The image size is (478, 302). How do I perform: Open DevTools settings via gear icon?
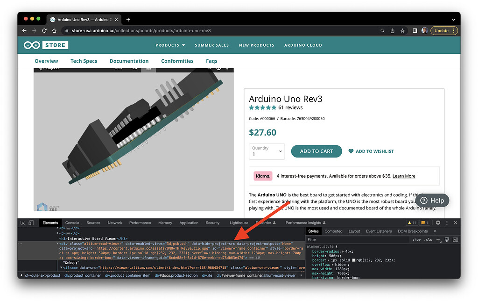[438, 223]
